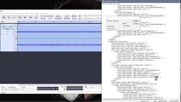This screenshot has width=181, height=102.
Task: Click Cancel in Find dialog
Action: [x=136, y=24]
